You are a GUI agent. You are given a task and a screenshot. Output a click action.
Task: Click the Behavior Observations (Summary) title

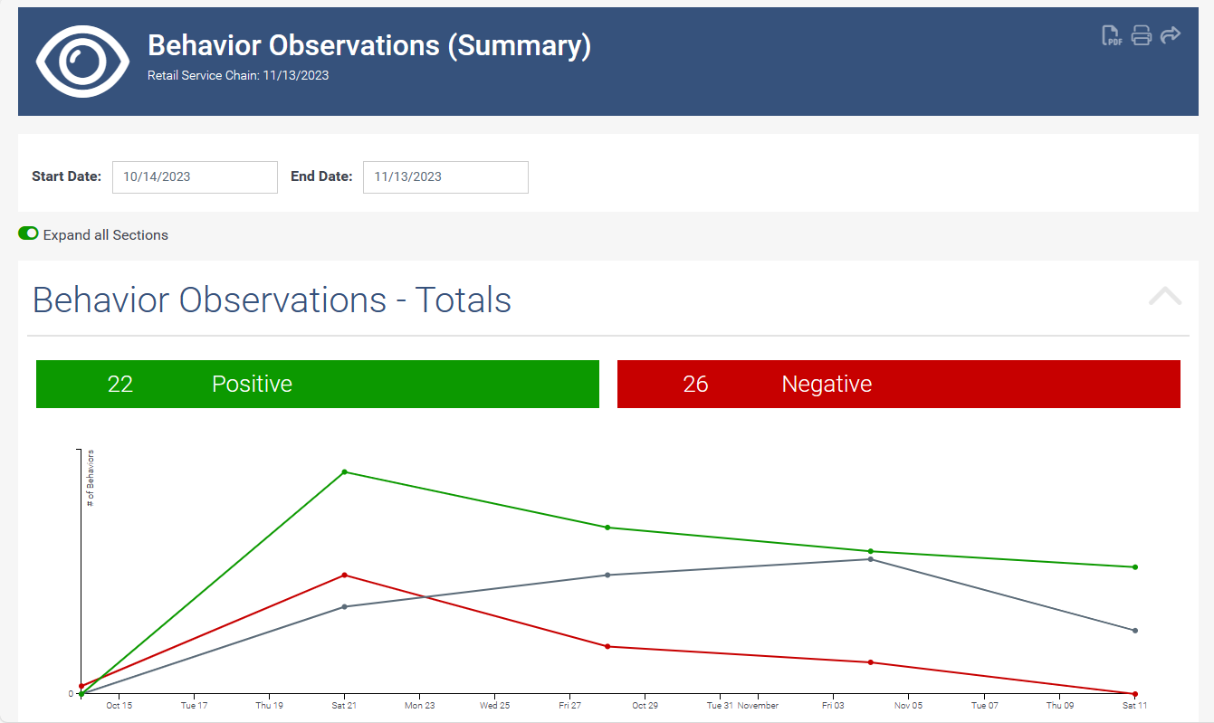pos(369,45)
